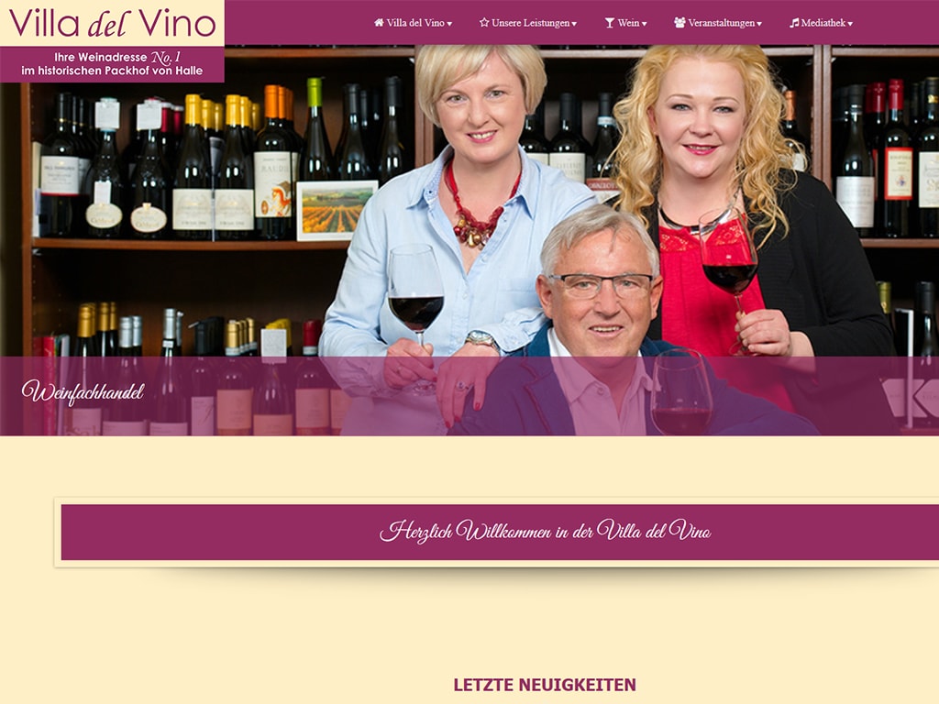The height and width of the screenshot is (704, 939).
Task: Click the Weinadresse No. 1 tagline banner
Action: [x=112, y=64]
